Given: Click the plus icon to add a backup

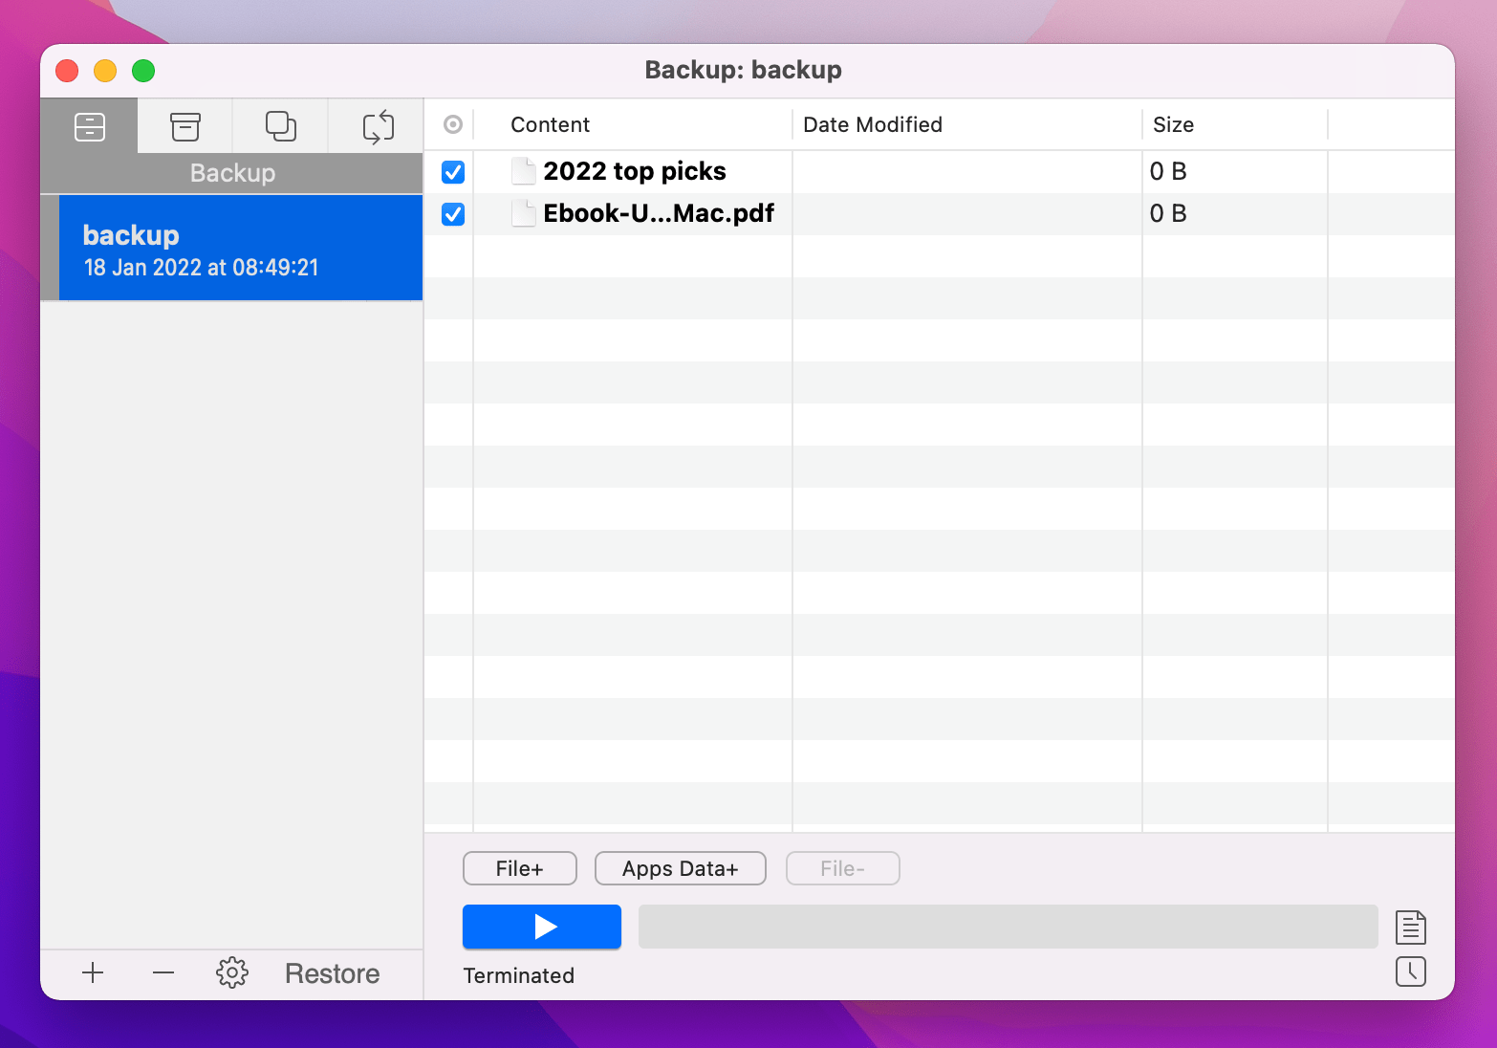Looking at the screenshot, I should point(93,973).
